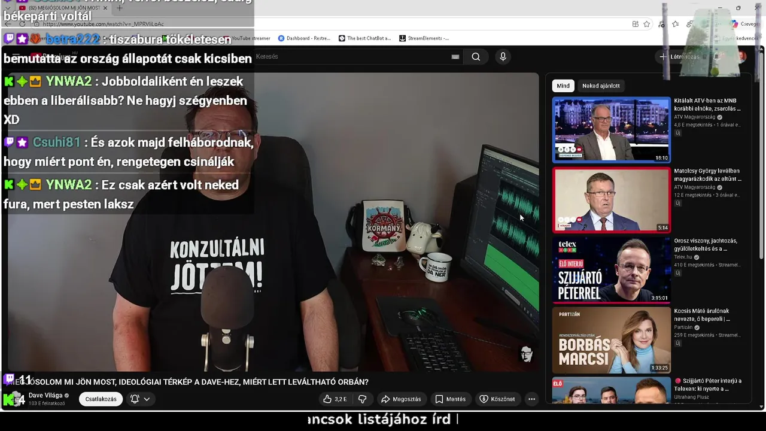This screenshot has height=431, width=766.
Task: Close the MEGJÓSOLOM MI JÖN MOST browser tab
Action: 105,8
